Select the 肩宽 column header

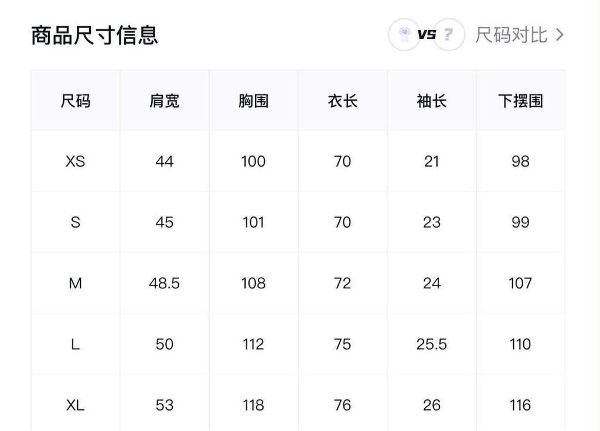coord(165,101)
